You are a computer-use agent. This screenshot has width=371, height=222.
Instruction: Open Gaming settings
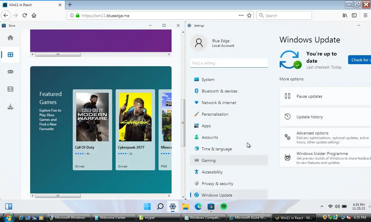[229, 160]
